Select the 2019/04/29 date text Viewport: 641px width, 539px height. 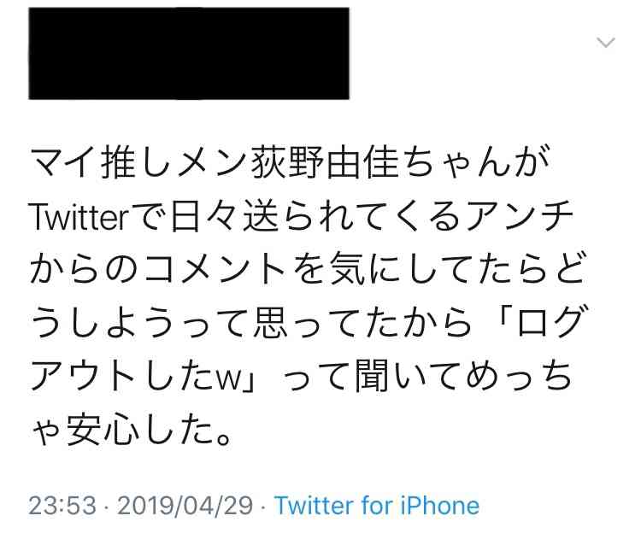click(185, 506)
